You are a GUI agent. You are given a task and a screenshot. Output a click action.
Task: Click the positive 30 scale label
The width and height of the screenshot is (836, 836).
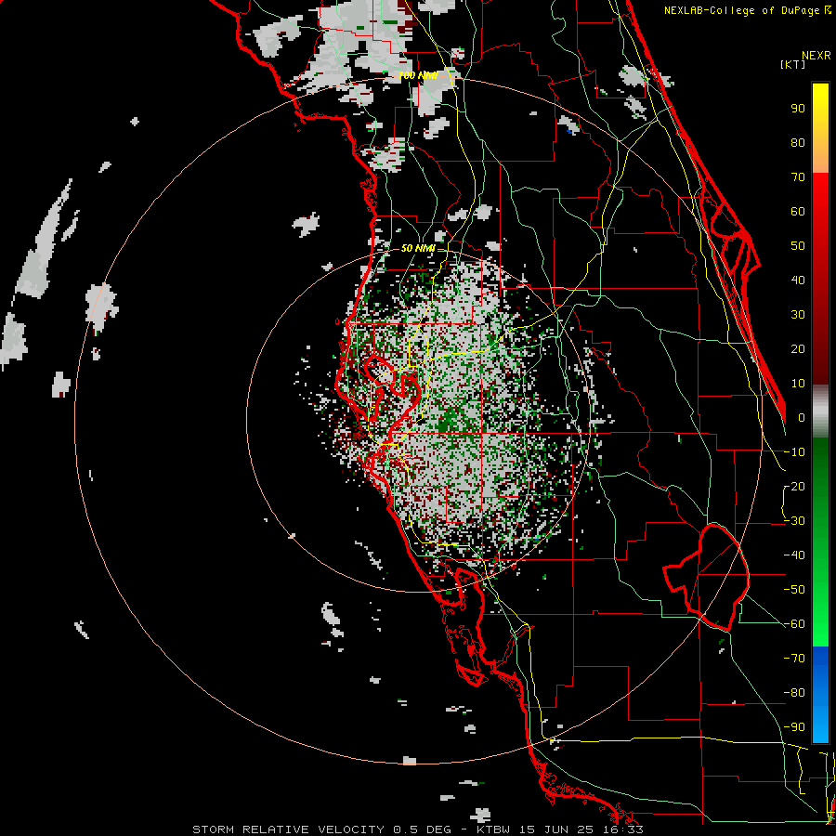click(798, 315)
